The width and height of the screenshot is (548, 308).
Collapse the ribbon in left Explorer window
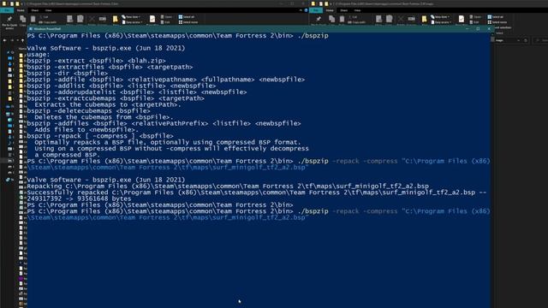pos(301,10)
